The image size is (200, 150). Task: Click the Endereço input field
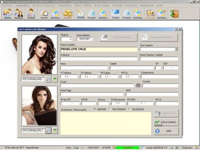pyautogui.click(x=99, y=59)
